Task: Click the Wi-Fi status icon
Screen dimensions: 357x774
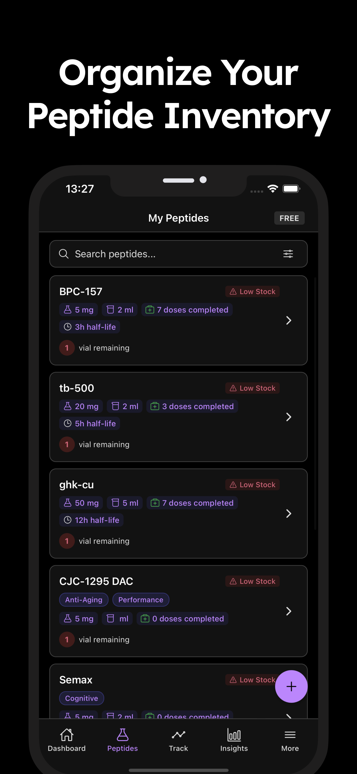Action: point(273,189)
